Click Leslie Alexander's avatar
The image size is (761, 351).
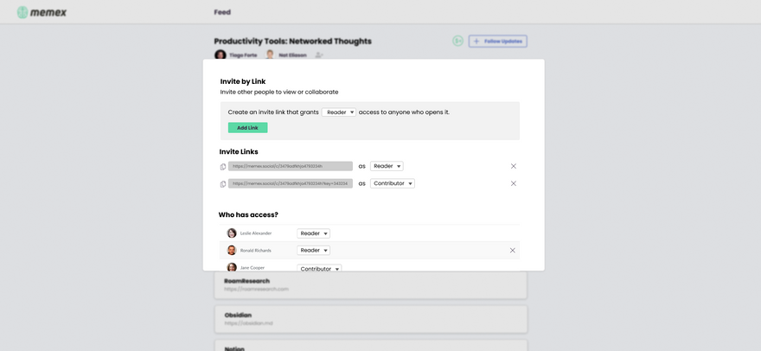pos(232,233)
